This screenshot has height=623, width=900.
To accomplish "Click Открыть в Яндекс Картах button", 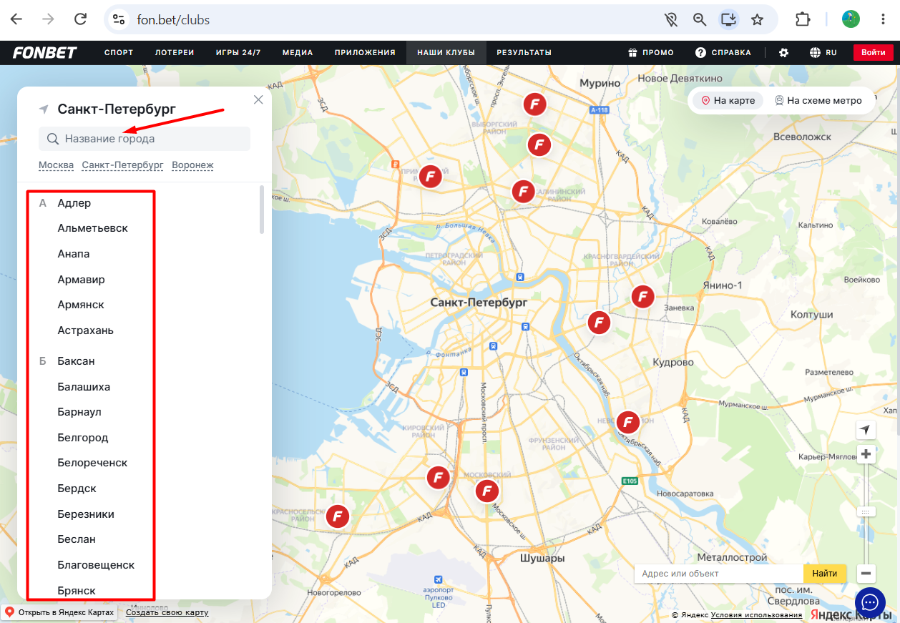I will (59, 613).
